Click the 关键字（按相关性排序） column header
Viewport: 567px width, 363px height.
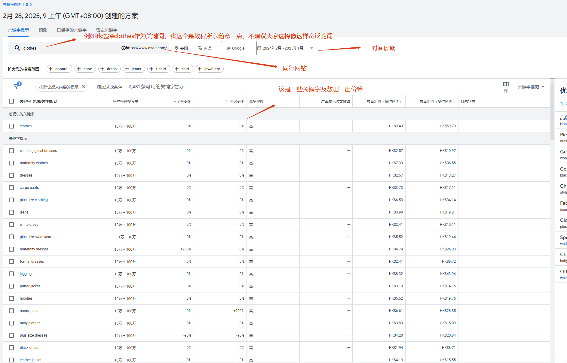38,101
